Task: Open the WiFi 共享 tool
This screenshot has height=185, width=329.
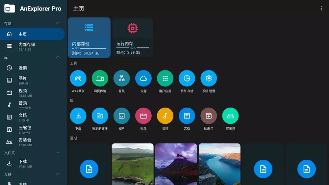Action: tap(78, 78)
